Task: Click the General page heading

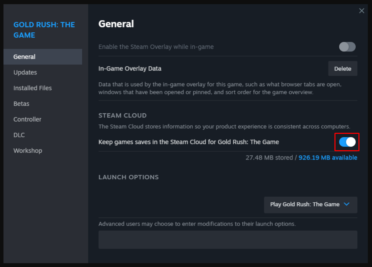Action: point(116,24)
